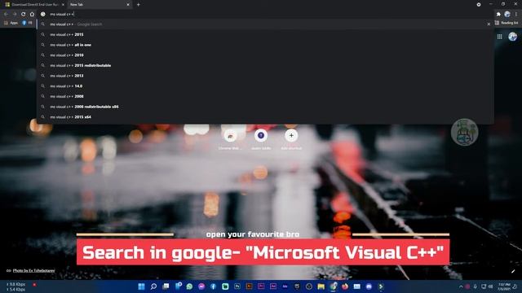This screenshot has width=522, height=293.
Task: Click the microphone icon in system tray
Action: point(475,286)
